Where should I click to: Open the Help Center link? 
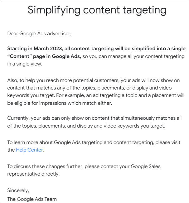pos(29,150)
